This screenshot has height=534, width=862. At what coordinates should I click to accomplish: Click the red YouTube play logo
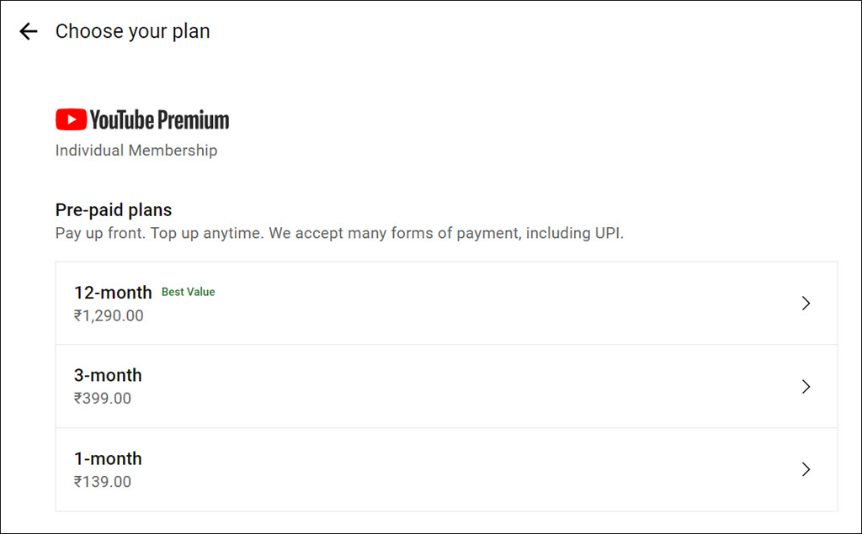[71, 120]
